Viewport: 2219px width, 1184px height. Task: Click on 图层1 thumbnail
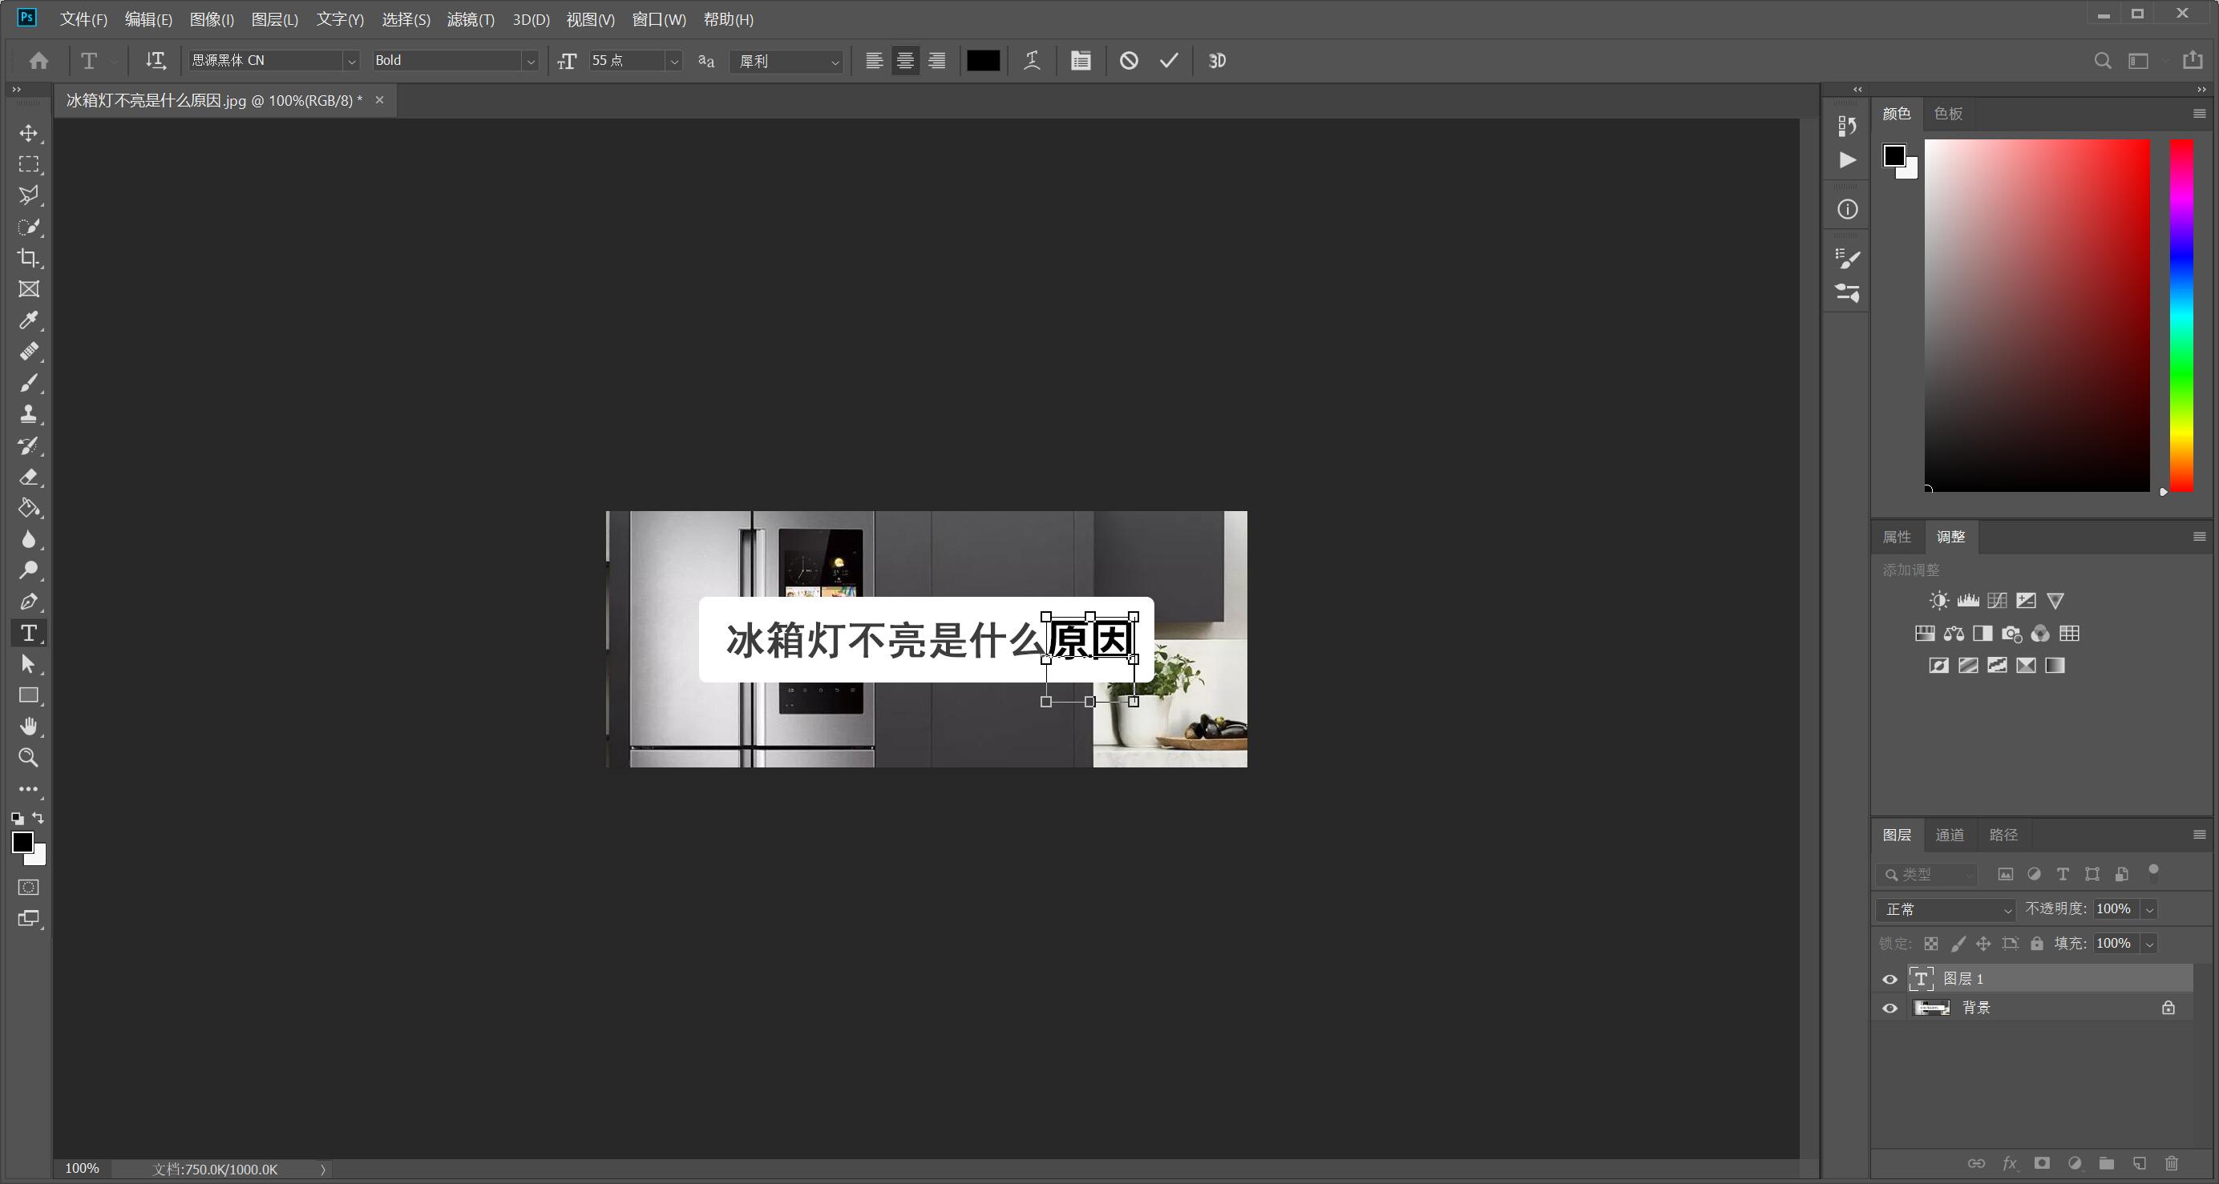pos(1924,977)
